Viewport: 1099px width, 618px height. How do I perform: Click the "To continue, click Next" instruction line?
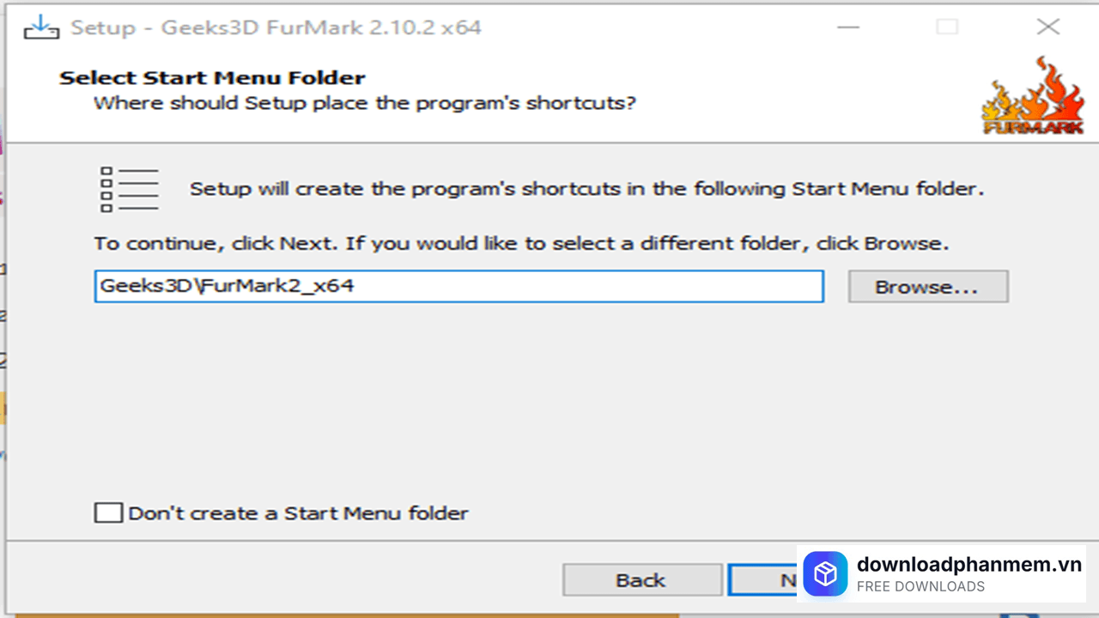(521, 244)
